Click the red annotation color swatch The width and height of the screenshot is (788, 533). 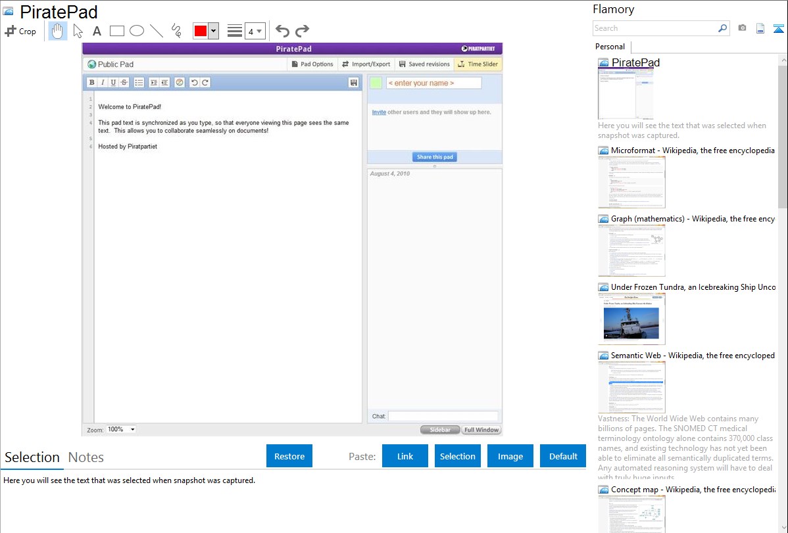click(201, 31)
